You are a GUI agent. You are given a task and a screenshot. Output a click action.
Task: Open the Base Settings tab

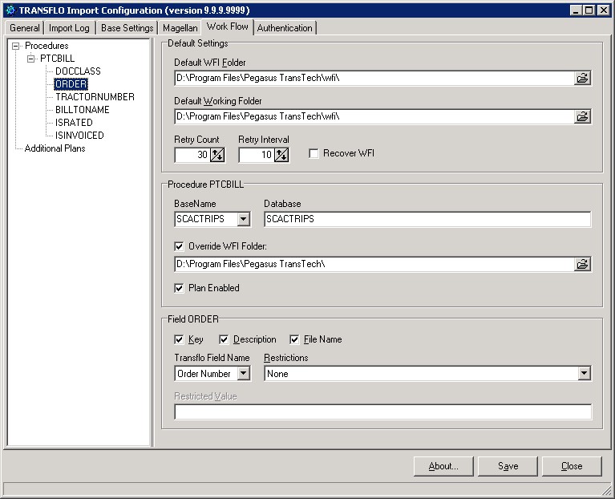[127, 28]
